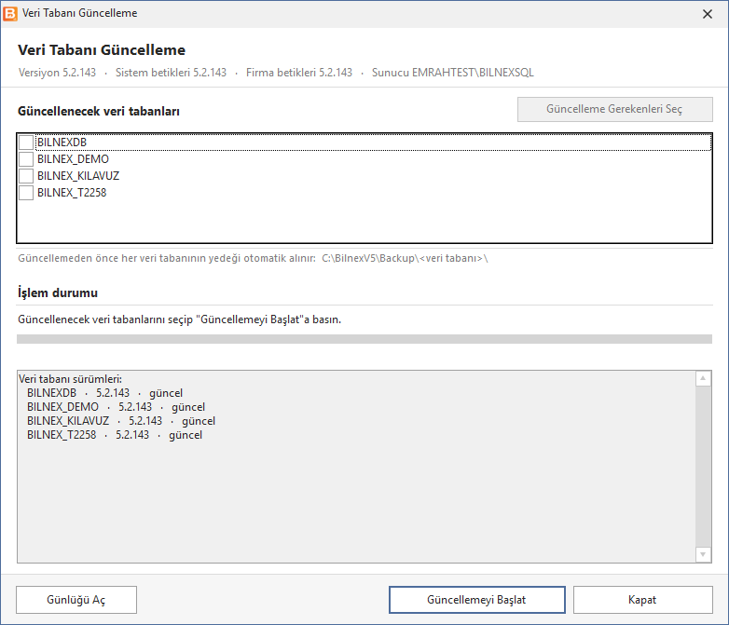Viewport: 729px width, 625px height.
Task: Click the 'Güncellenecek veri tabanları' heading
Action: pos(99,112)
